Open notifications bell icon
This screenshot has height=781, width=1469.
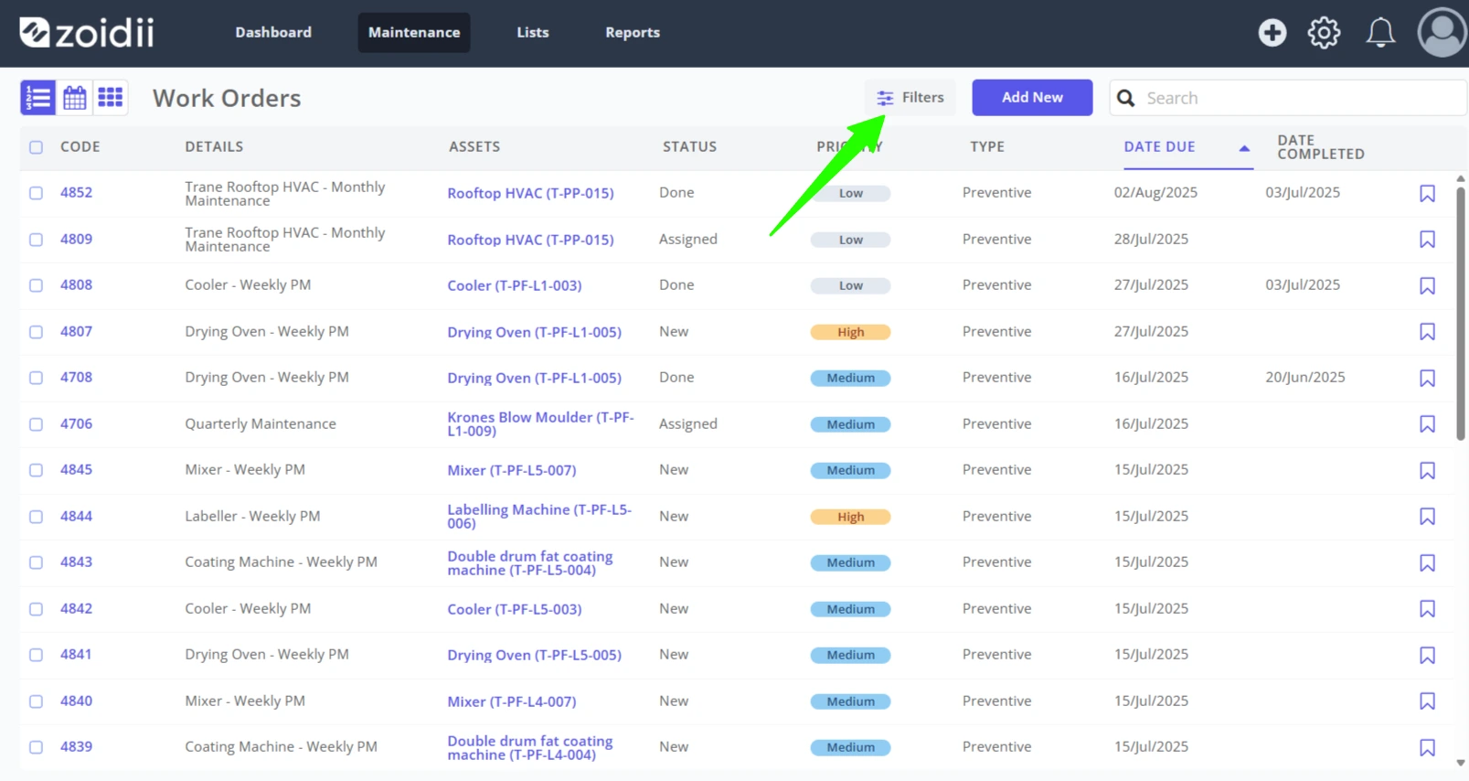(1380, 33)
